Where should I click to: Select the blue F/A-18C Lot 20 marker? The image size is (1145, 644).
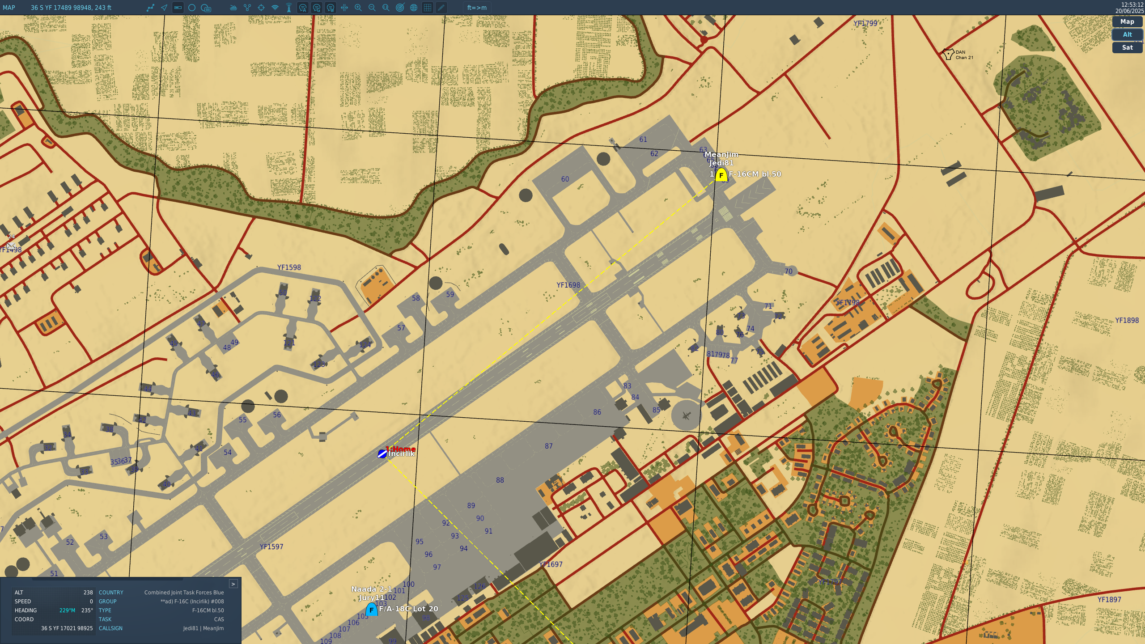click(371, 610)
